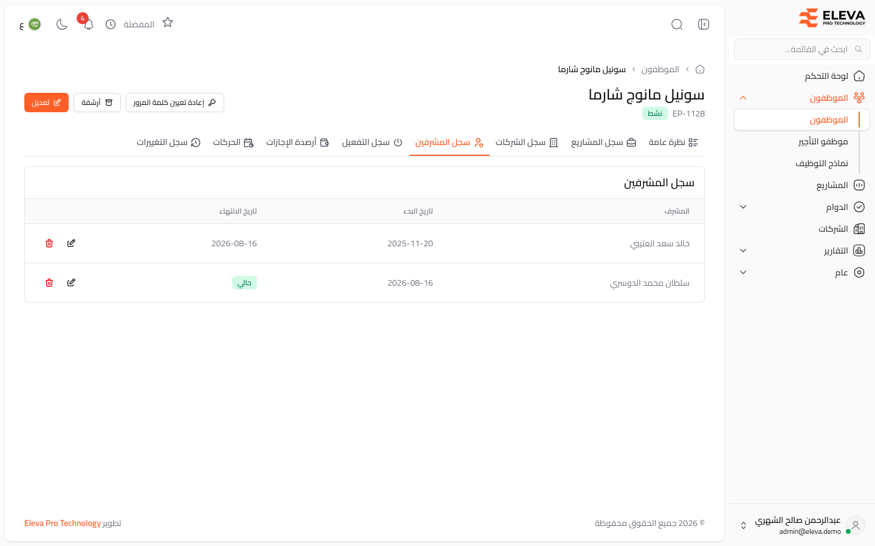Open نماذج التوظيف sidebar item
The image size is (875, 546).
(x=802, y=163)
